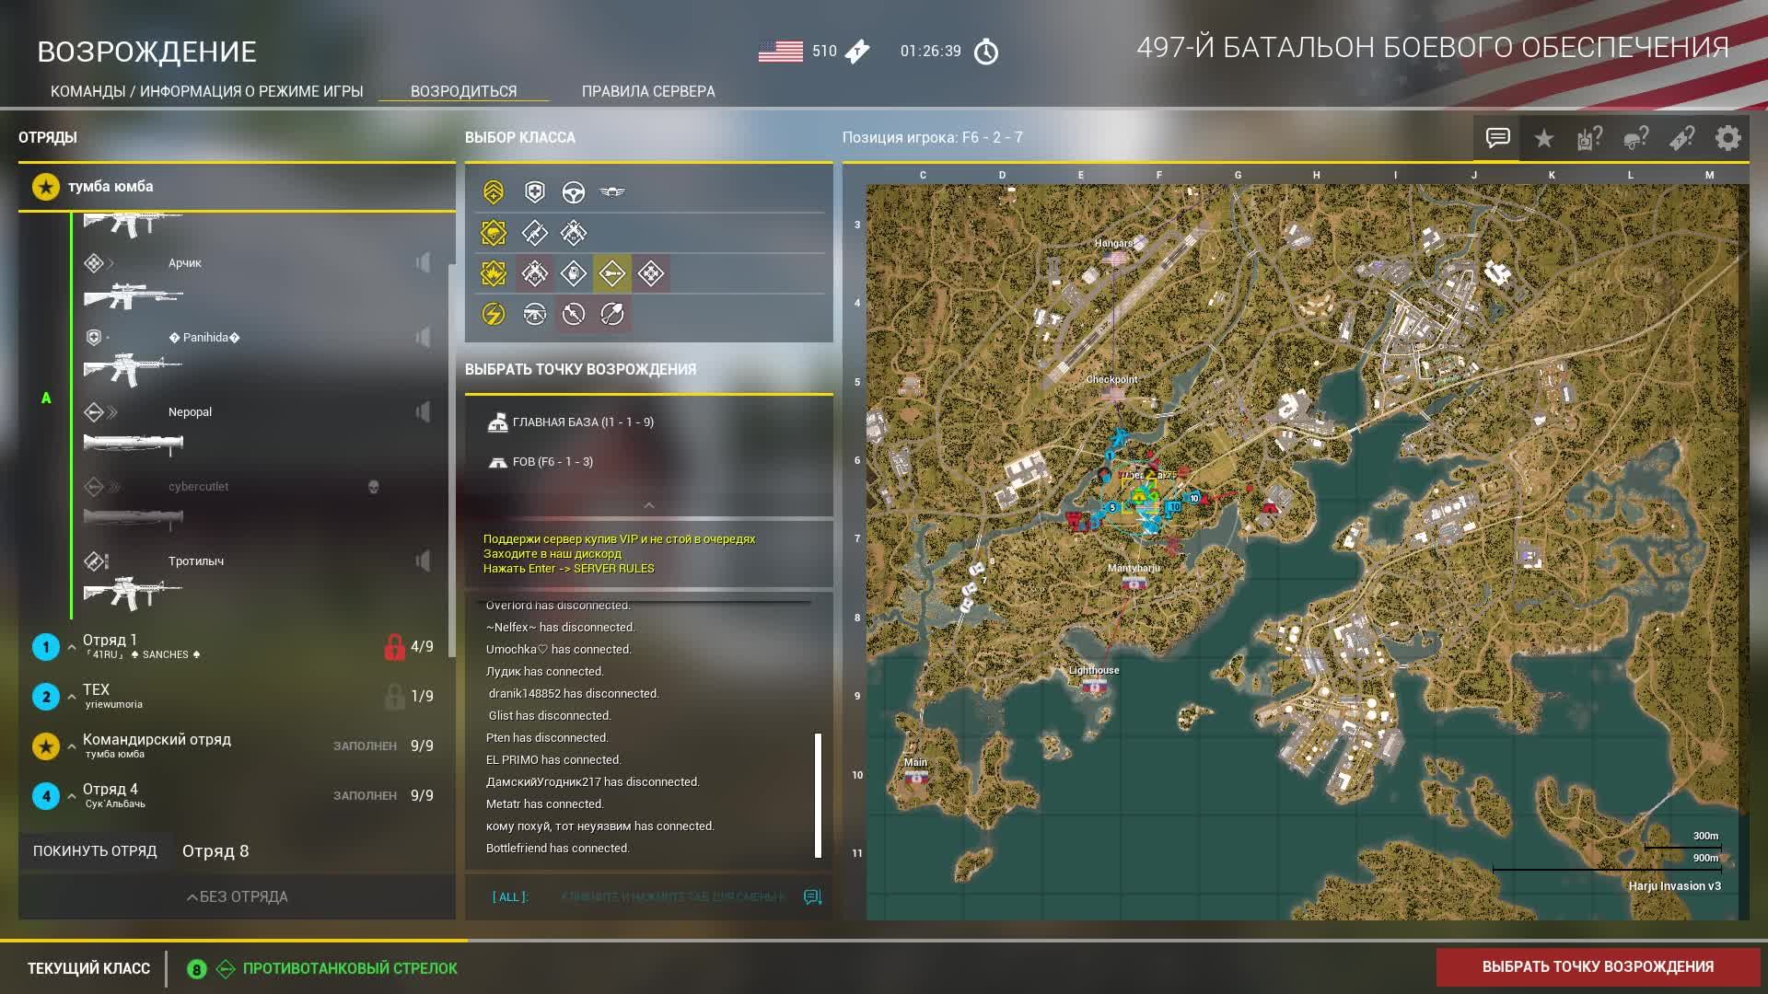
Task: Click the star commander panel icon
Action: 1543,138
